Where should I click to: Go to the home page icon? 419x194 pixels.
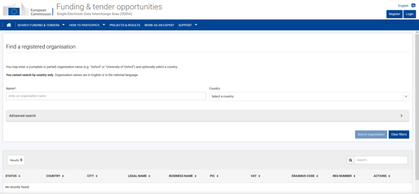(9, 25)
